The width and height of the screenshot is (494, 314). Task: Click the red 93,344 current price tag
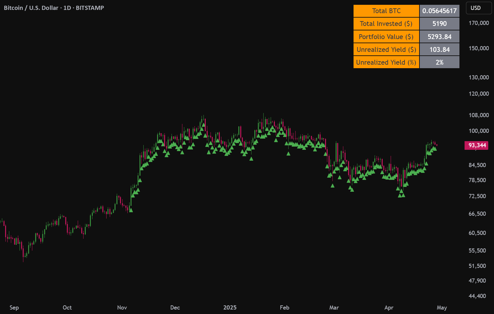coord(476,145)
